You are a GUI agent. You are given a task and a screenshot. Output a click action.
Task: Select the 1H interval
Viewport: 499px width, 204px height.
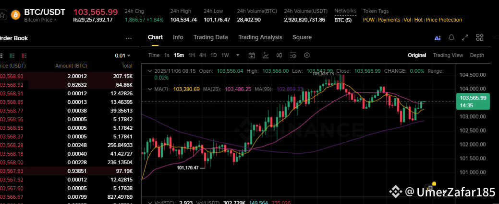pyautogui.click(x=192, y=55)
